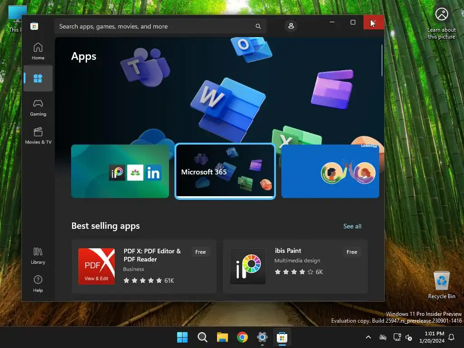Click the 61K star rating of PDF X
The width and height of the screenshot is (464, 348).
tap(149, 280)
